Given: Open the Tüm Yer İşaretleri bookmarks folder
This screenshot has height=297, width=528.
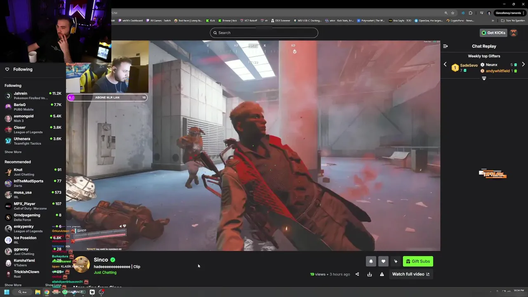Looking at the screenshot, I should (514, 20).
